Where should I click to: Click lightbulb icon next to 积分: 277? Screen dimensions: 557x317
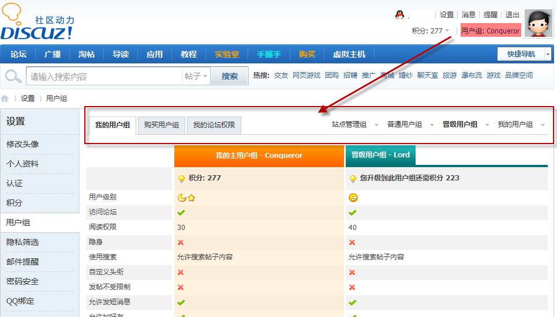click(x=181, y=179)
